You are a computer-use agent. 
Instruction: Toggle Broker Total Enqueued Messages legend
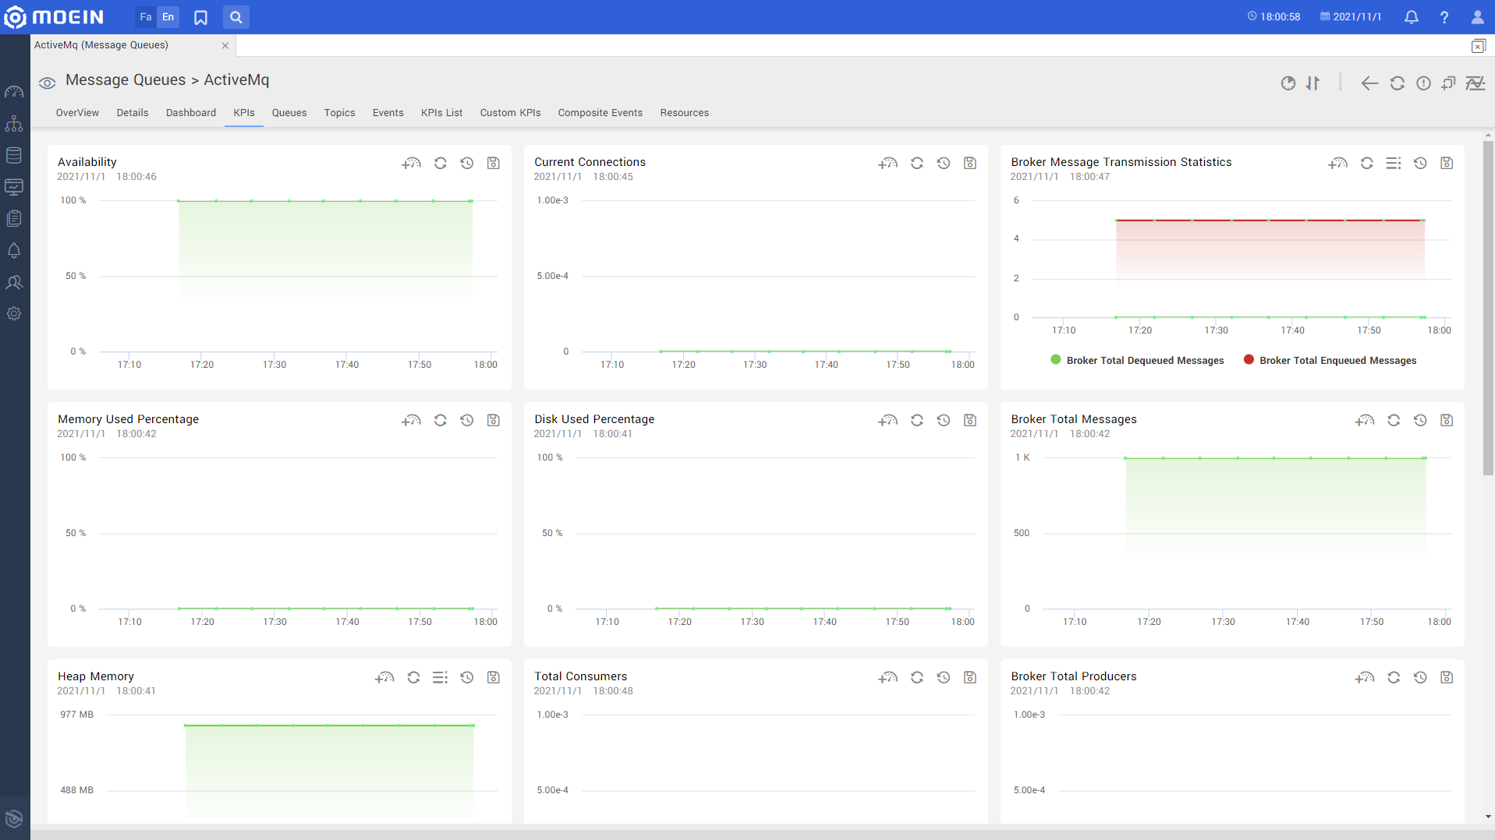point(1330,361)
